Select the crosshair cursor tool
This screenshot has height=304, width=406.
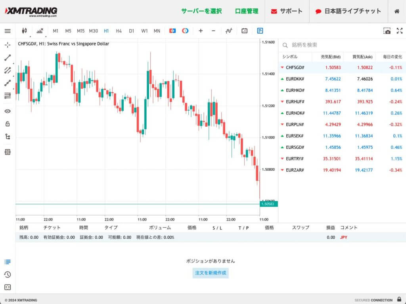point(8,45)
